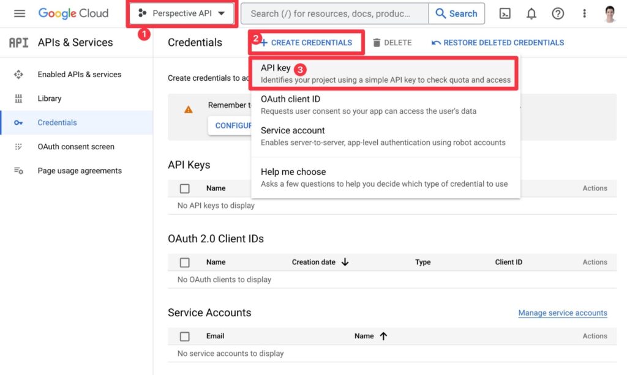This screenshot has width=627, height=375.
Task: Click the Creation date down-arrow sort icon
Action: [x=345, y=262]
